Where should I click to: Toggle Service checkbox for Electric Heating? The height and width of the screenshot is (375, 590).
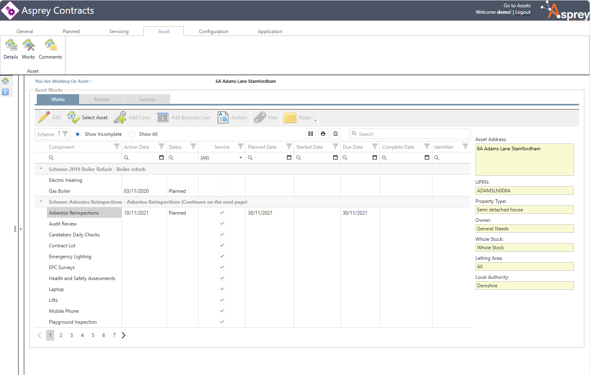tap(222, 180)
